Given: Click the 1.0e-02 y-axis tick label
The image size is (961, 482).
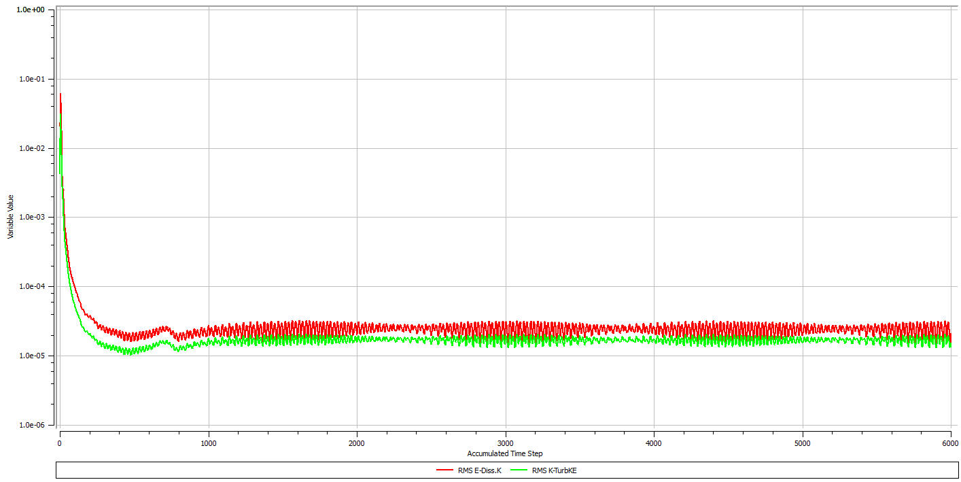Looking at the screenshot, I should click(x=31, y=148).
